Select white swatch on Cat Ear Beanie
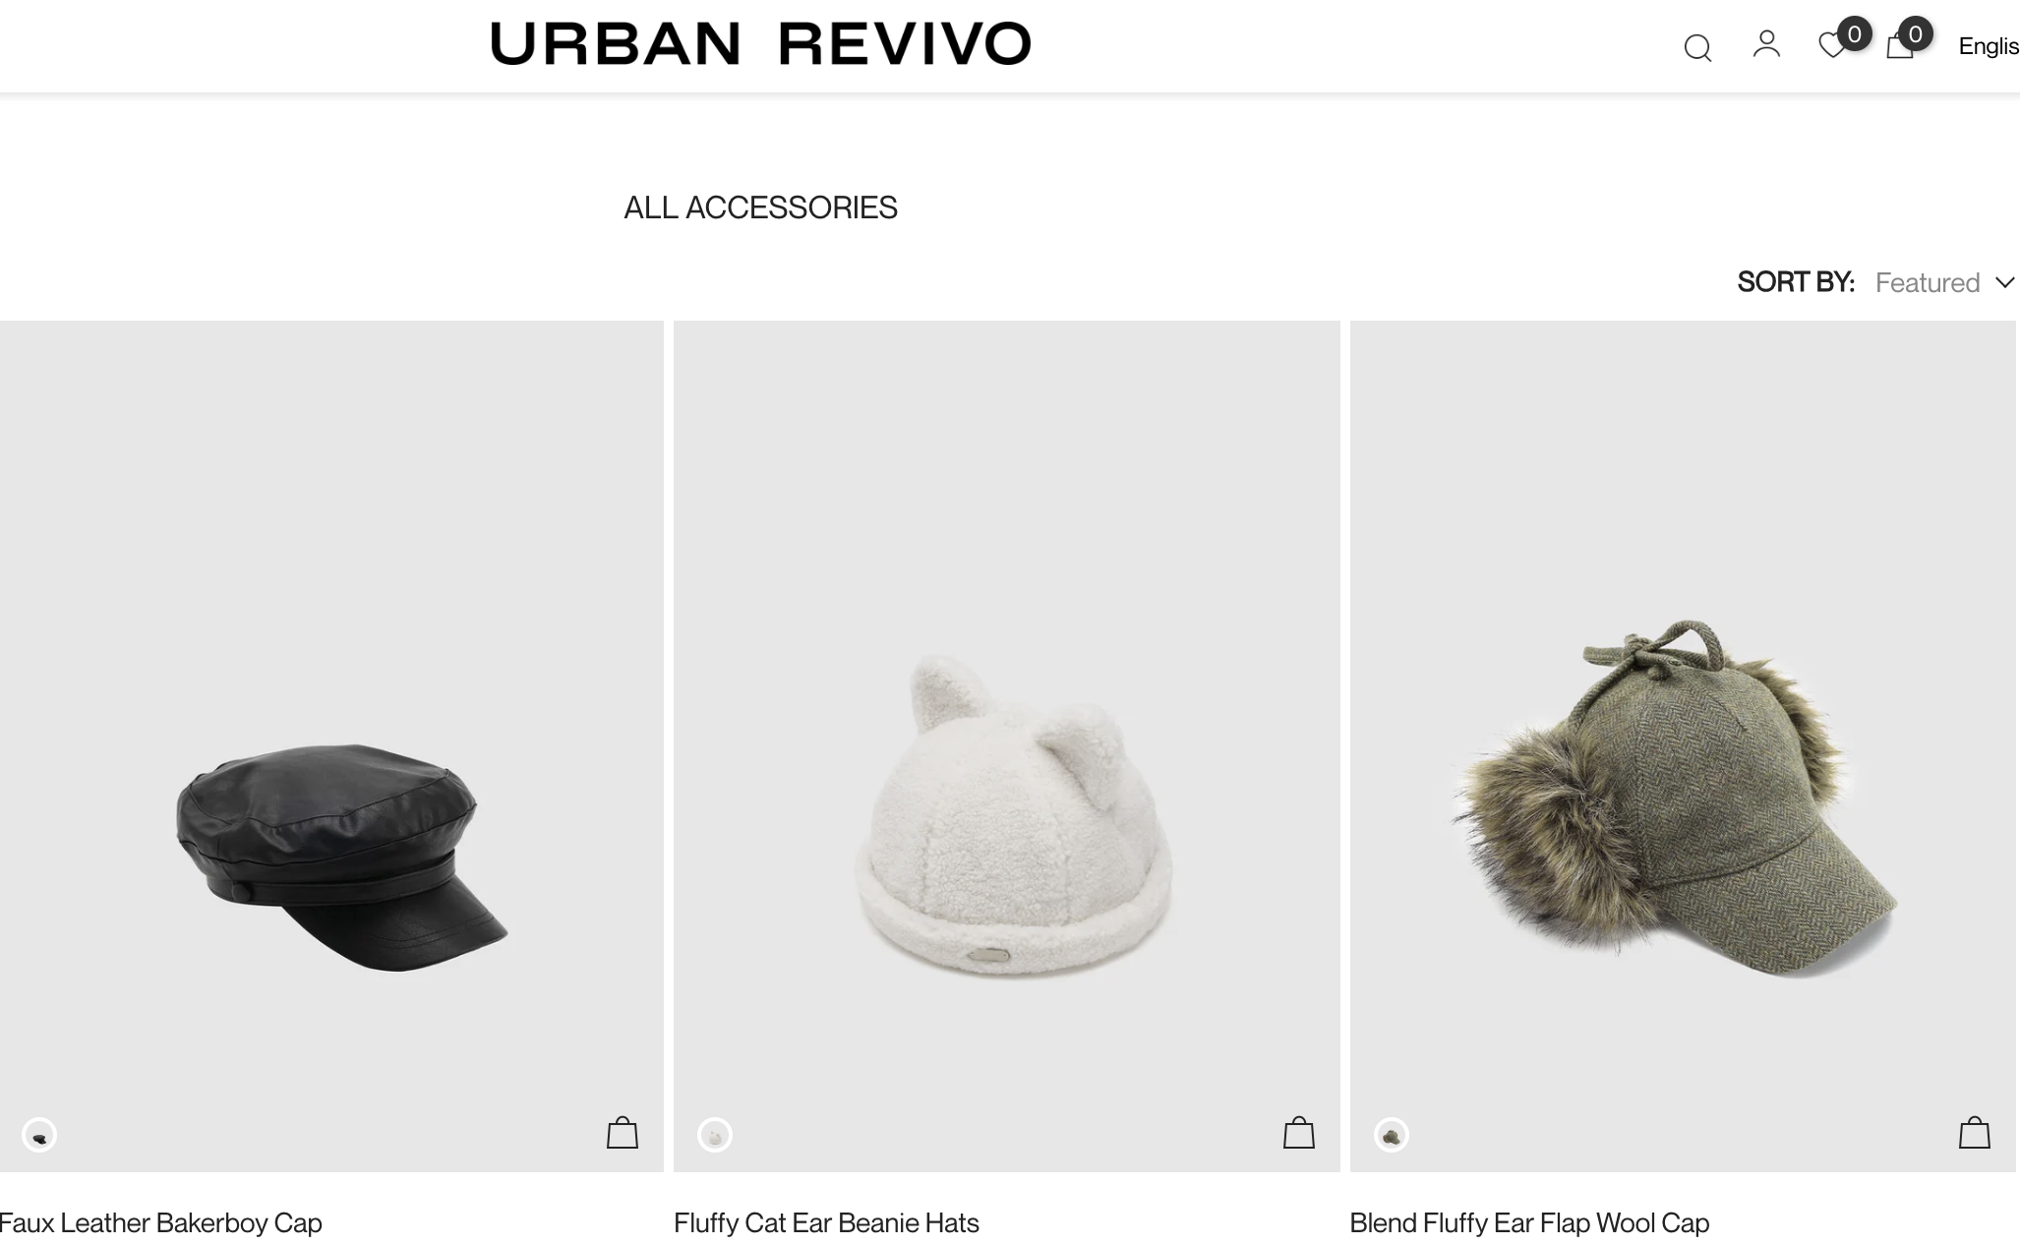Screen dimensions: 2020x1245 pyautogui.click(x=715, y=1136)
